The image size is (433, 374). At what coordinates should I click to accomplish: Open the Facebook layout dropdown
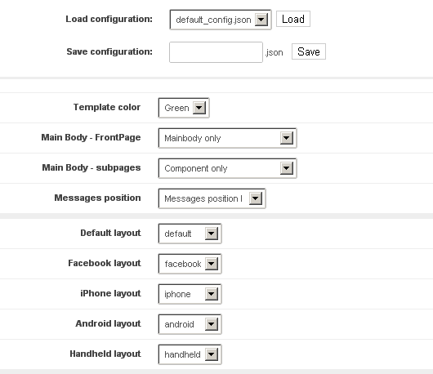click(190, 264)
